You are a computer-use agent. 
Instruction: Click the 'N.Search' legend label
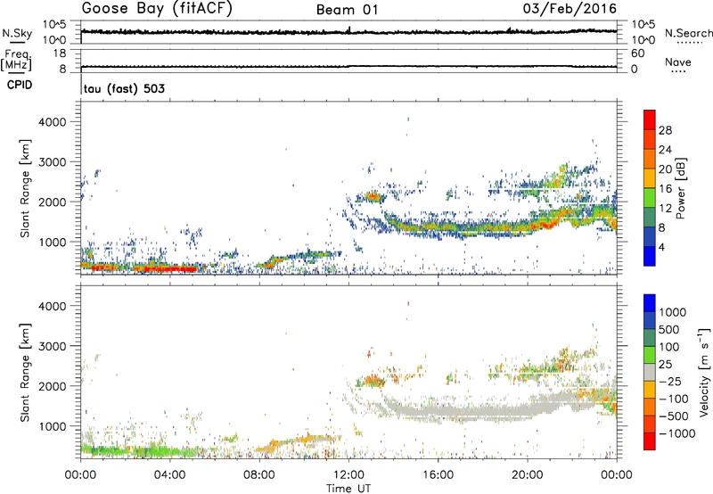click(x=689, y=33)
